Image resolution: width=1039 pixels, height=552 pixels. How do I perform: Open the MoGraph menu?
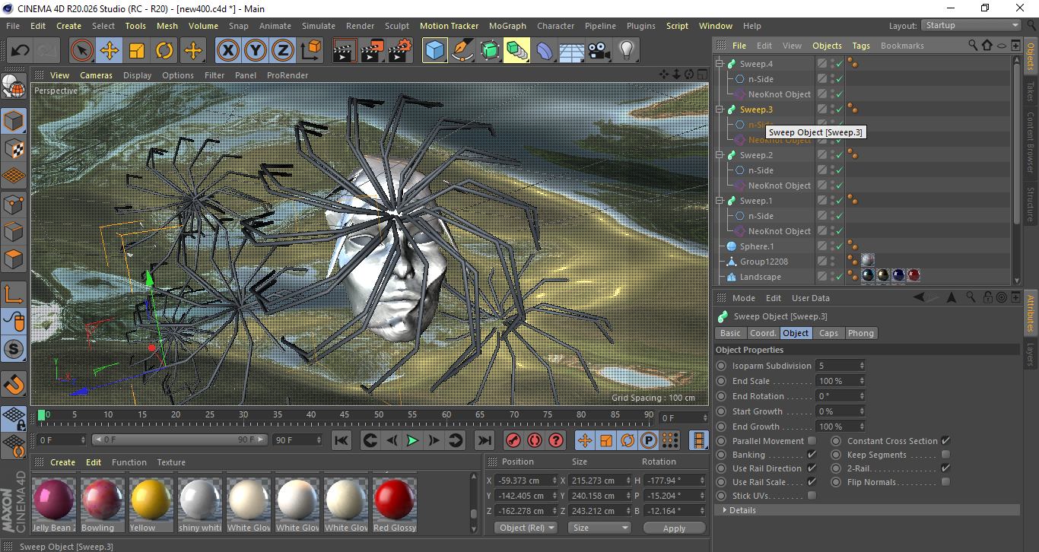pyautogui.click(x=507, y=26)
